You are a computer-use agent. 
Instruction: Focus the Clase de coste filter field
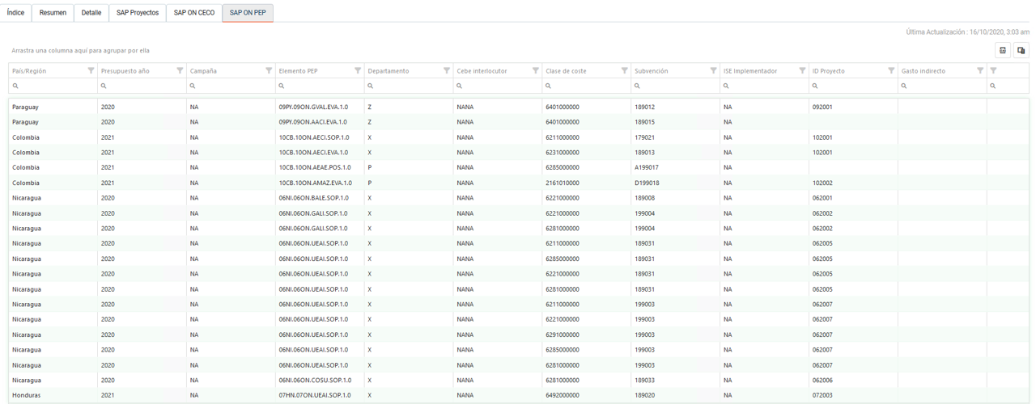(x=587, y=86)
